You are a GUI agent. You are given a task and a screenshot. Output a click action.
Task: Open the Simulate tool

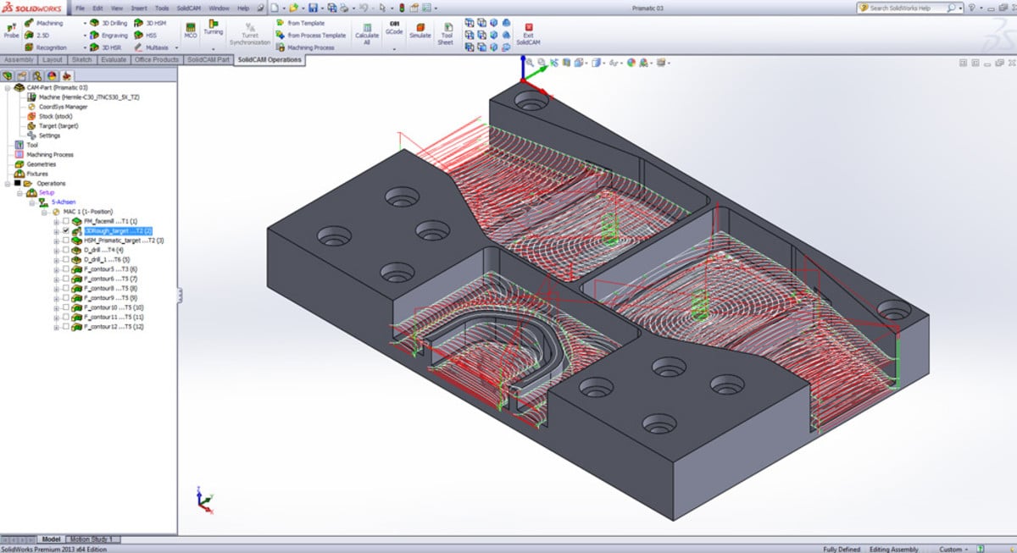pos(420,30)
